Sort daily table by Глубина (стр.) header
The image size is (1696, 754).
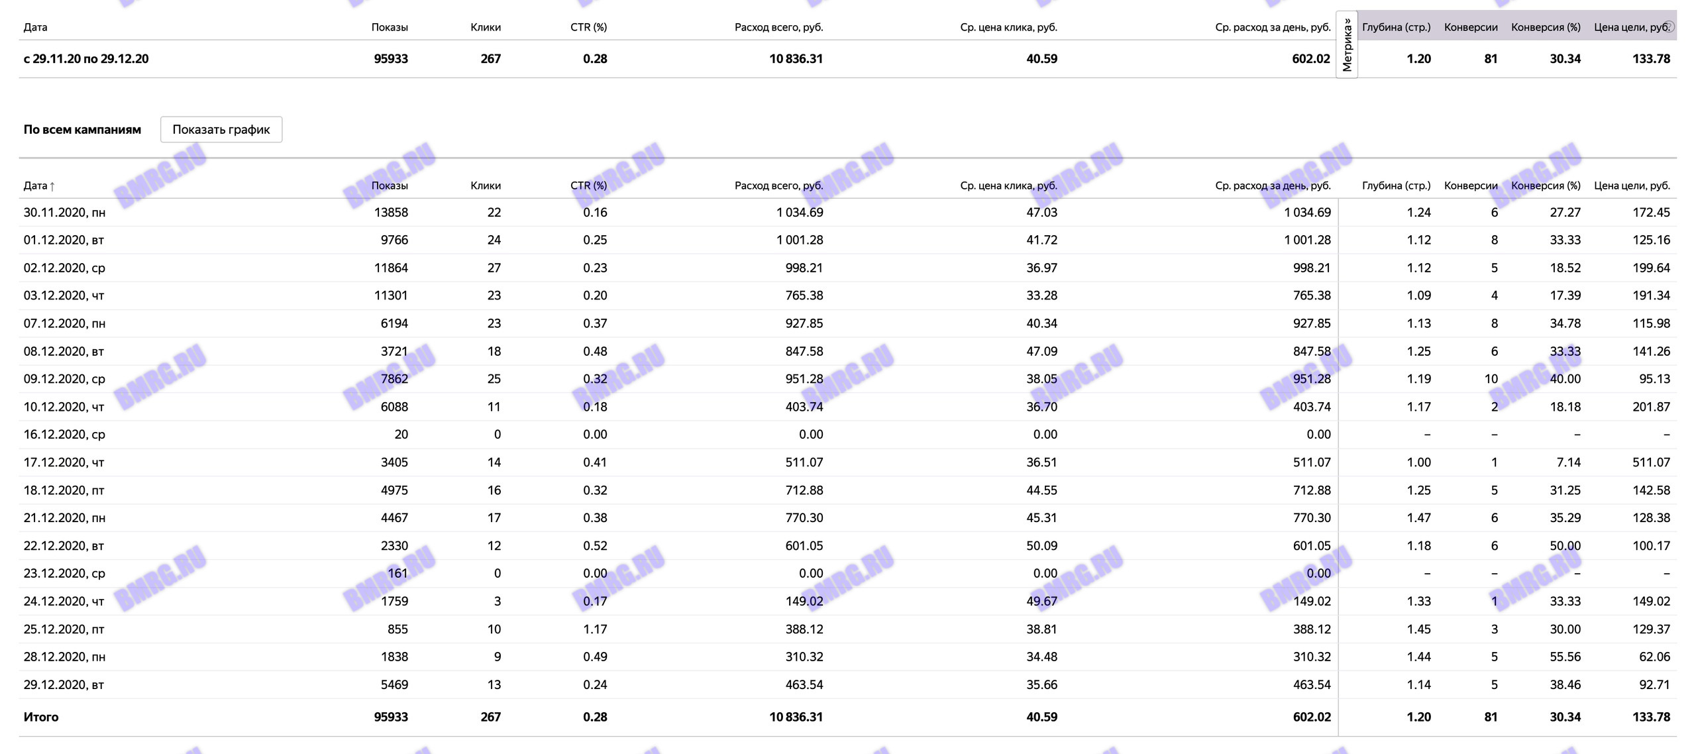pos(1396,186)
